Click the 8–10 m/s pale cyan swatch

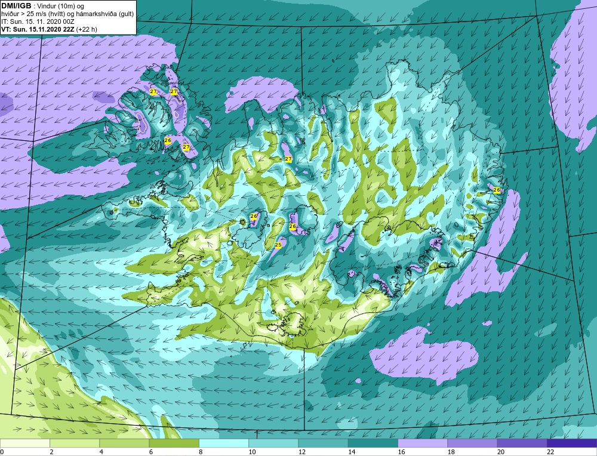[224, 443]
